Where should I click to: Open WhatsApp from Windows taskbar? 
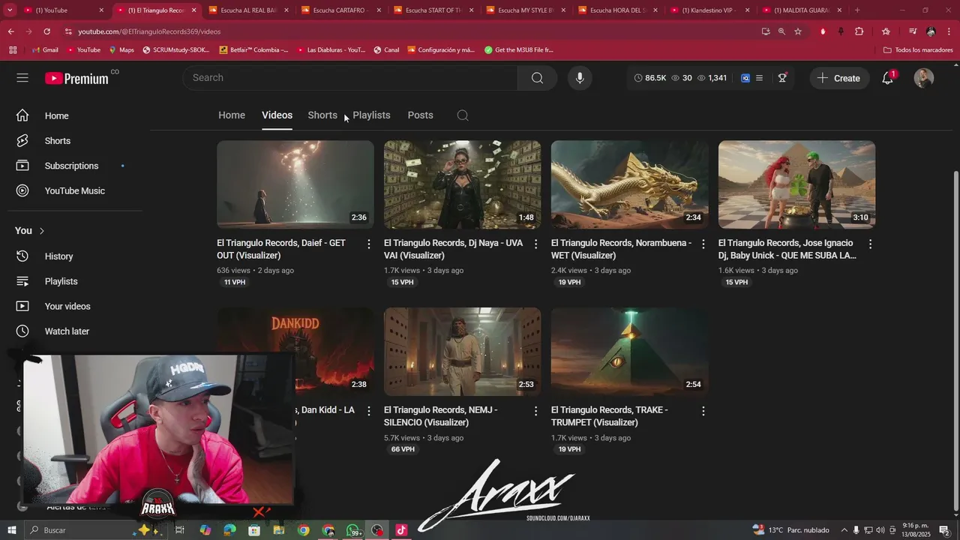(x=353, y=530)
